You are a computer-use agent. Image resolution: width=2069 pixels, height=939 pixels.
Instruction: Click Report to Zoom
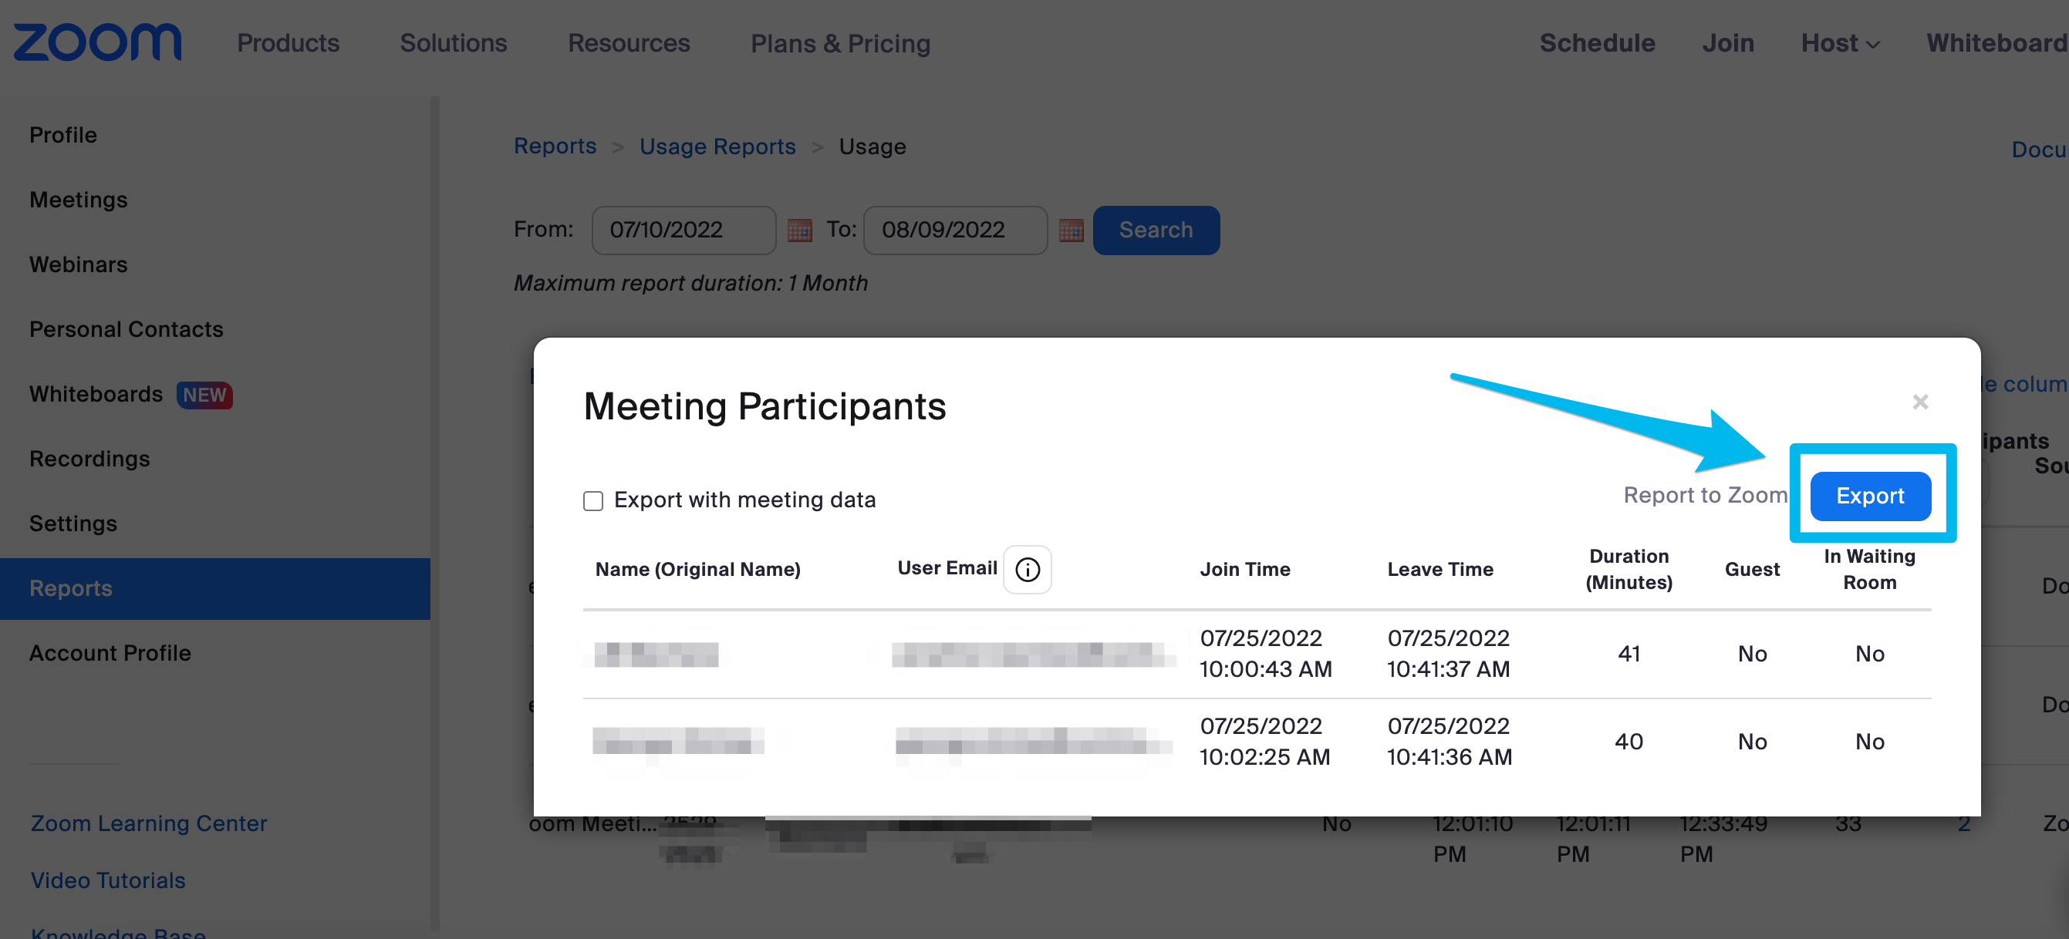[1705, 495]
